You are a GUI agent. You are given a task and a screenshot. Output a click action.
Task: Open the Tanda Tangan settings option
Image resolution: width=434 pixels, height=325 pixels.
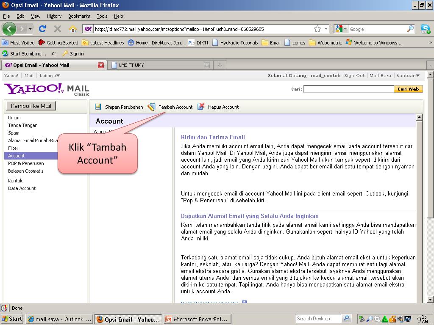23,125
